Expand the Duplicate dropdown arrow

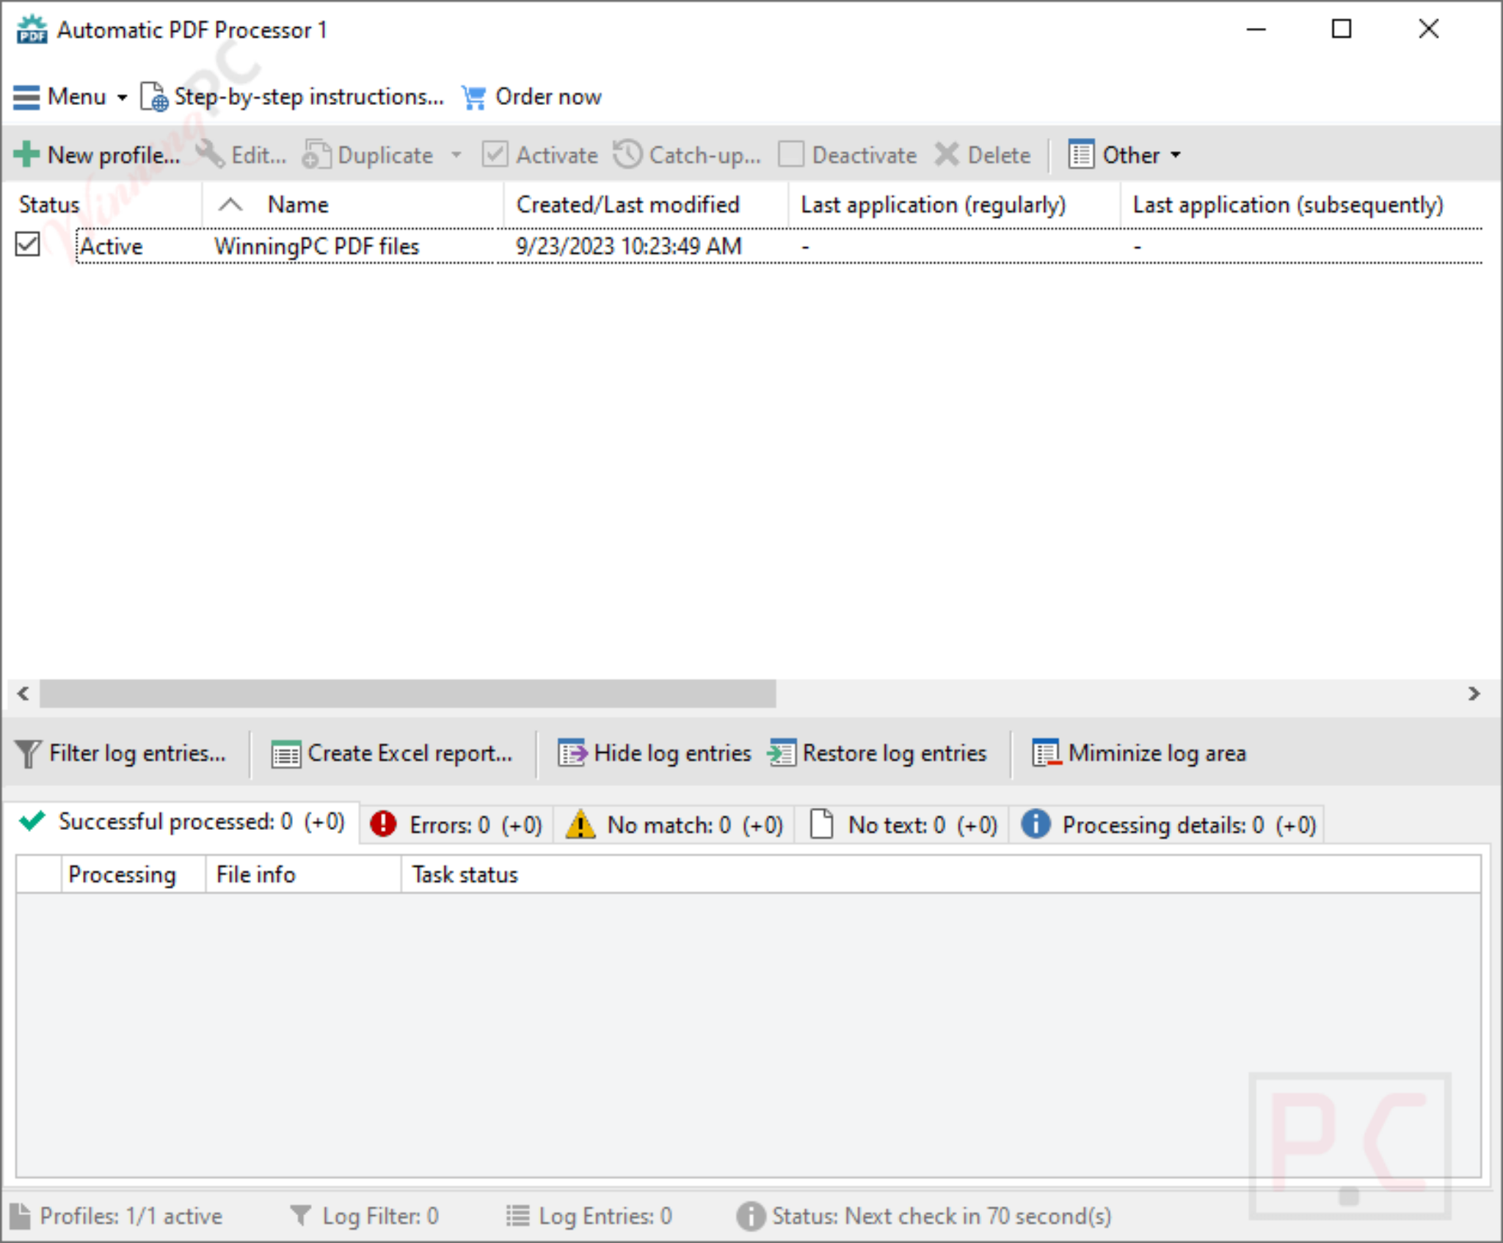pyautogui.click(x=456, y=156)
